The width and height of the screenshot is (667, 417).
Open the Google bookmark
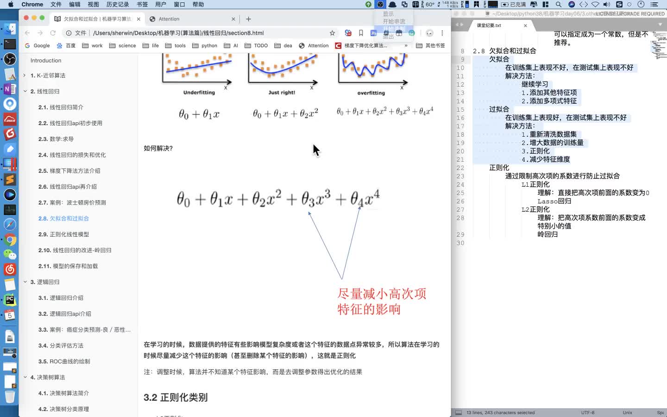coord(37,45)
